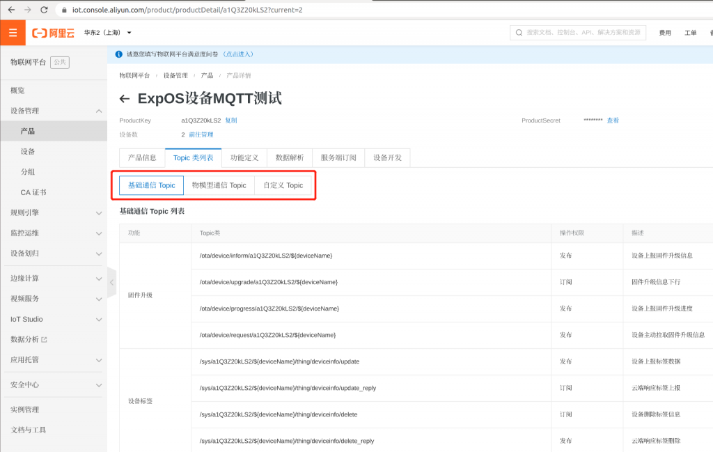Click topic /ota/device/progress/a1Q3Z20kLS2/${deviceName}
This screenshot has width=713, height=452.
click(269, 309)
